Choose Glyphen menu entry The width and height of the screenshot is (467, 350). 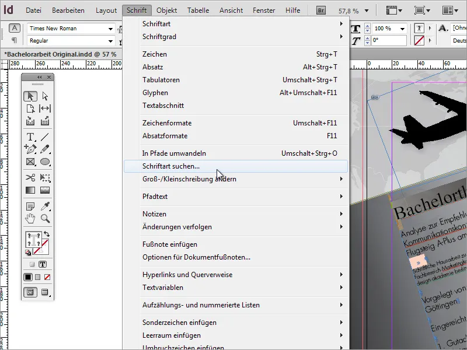point(236,93)
